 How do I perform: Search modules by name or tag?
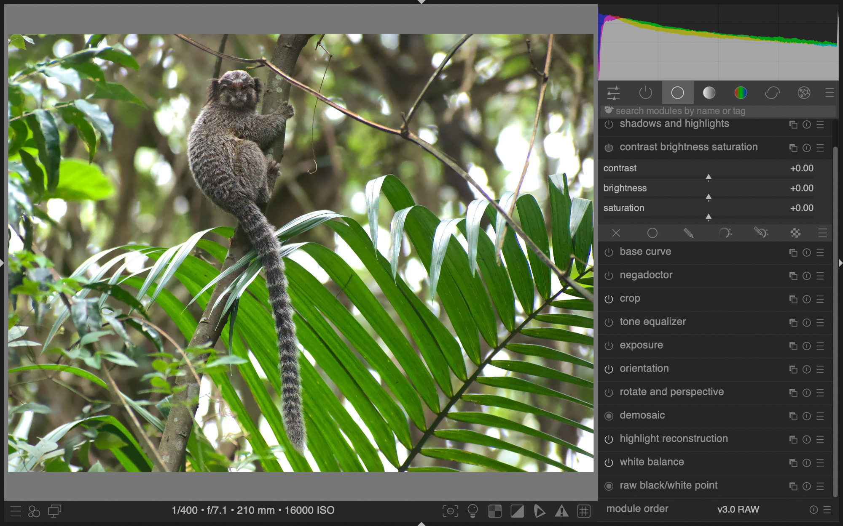(x=719, y=110)
